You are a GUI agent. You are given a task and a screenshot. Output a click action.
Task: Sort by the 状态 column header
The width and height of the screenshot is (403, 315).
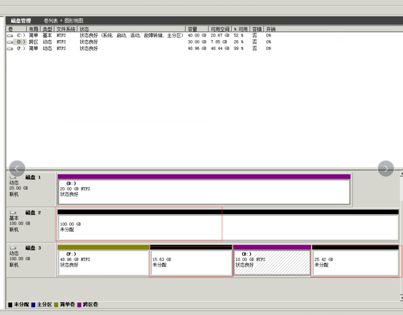131,29
